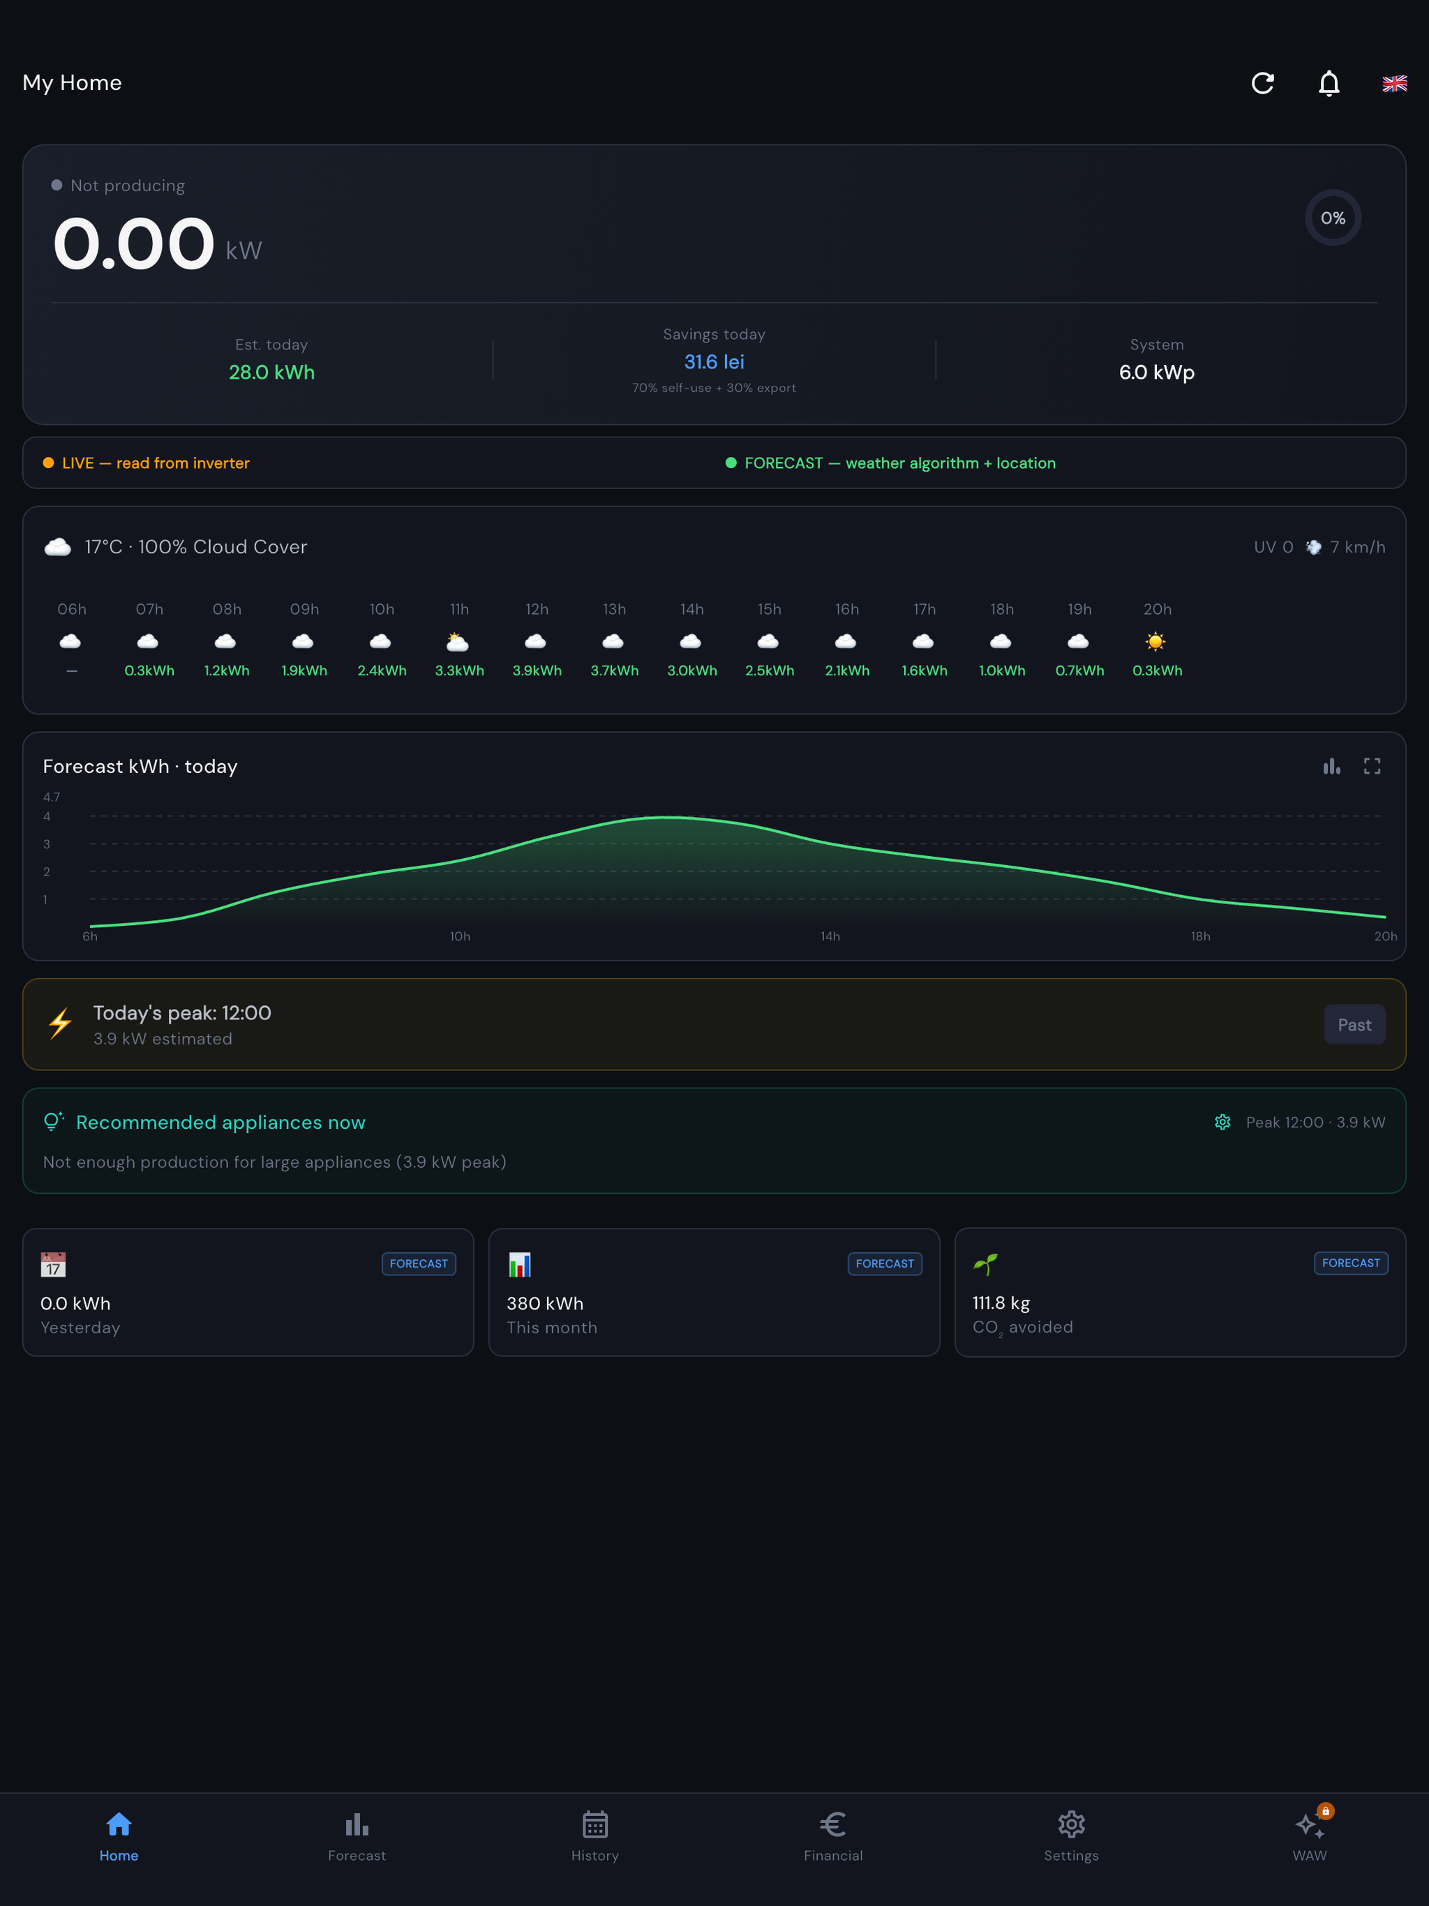
Task: Click the 0.7kWh value under 19h
Action: 1080,670
